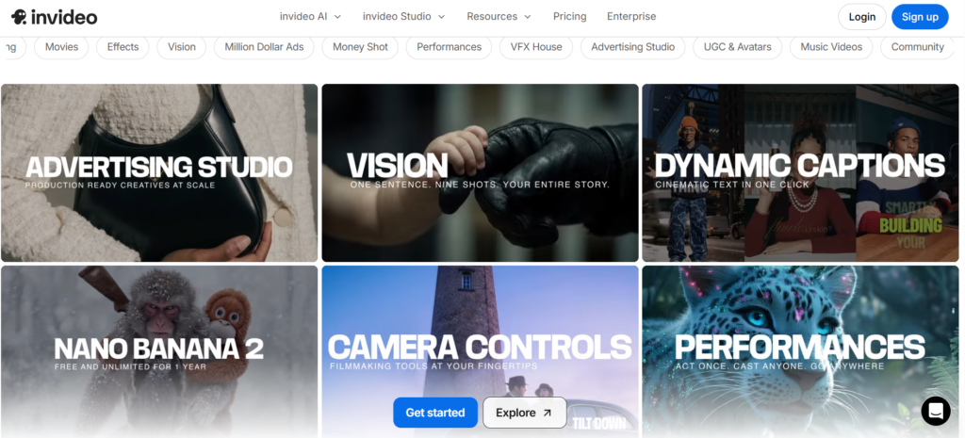Click the Explore button with arrow

[524, 413]
